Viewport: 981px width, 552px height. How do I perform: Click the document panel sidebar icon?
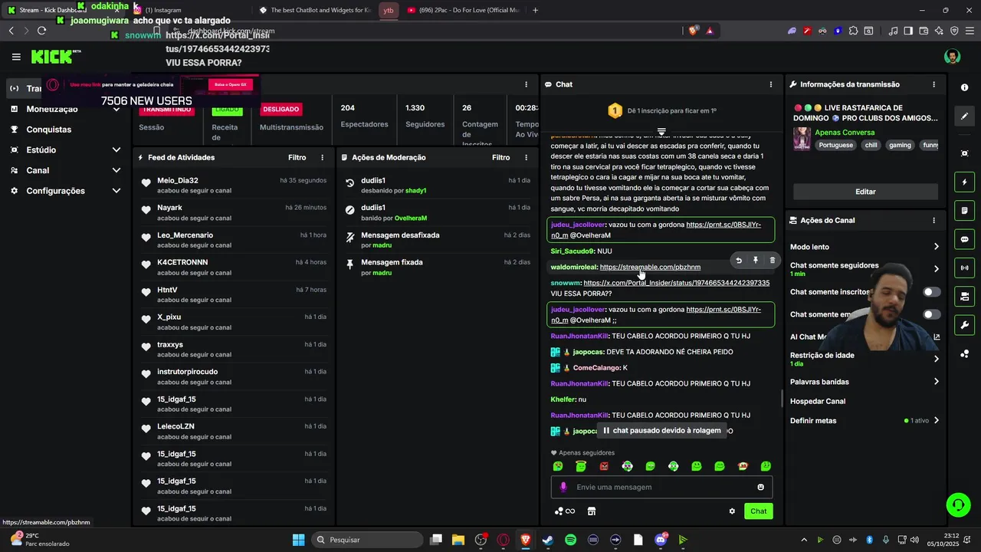964,211
